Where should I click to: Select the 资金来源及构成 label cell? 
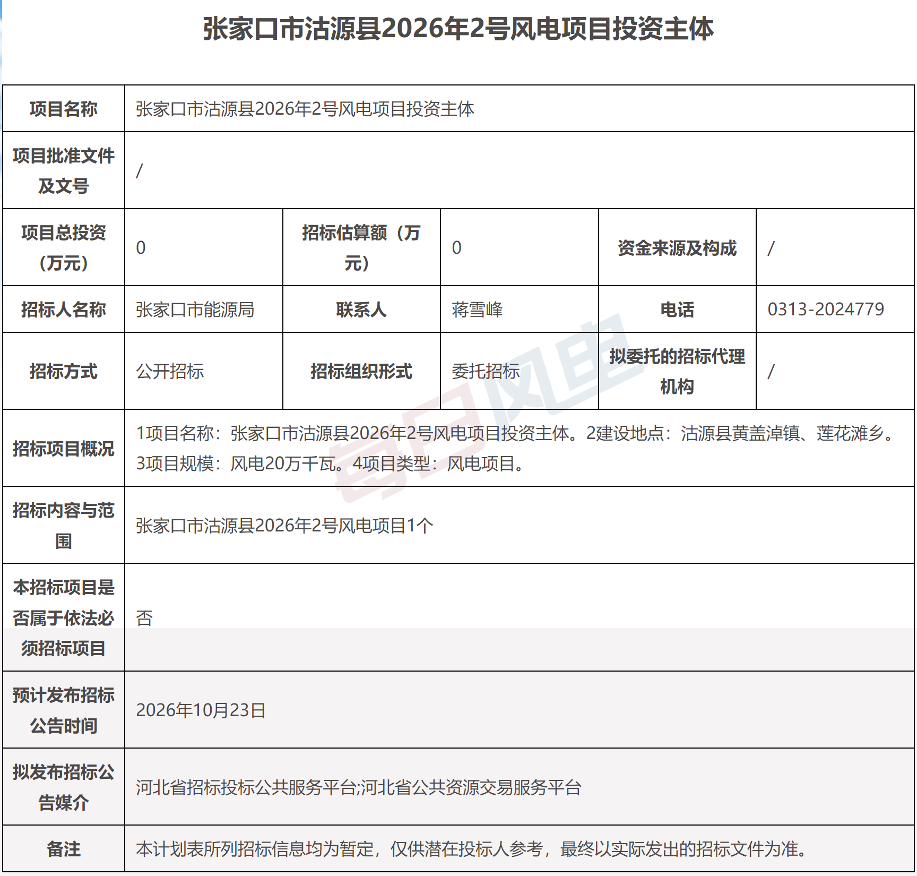click(677, 247)
